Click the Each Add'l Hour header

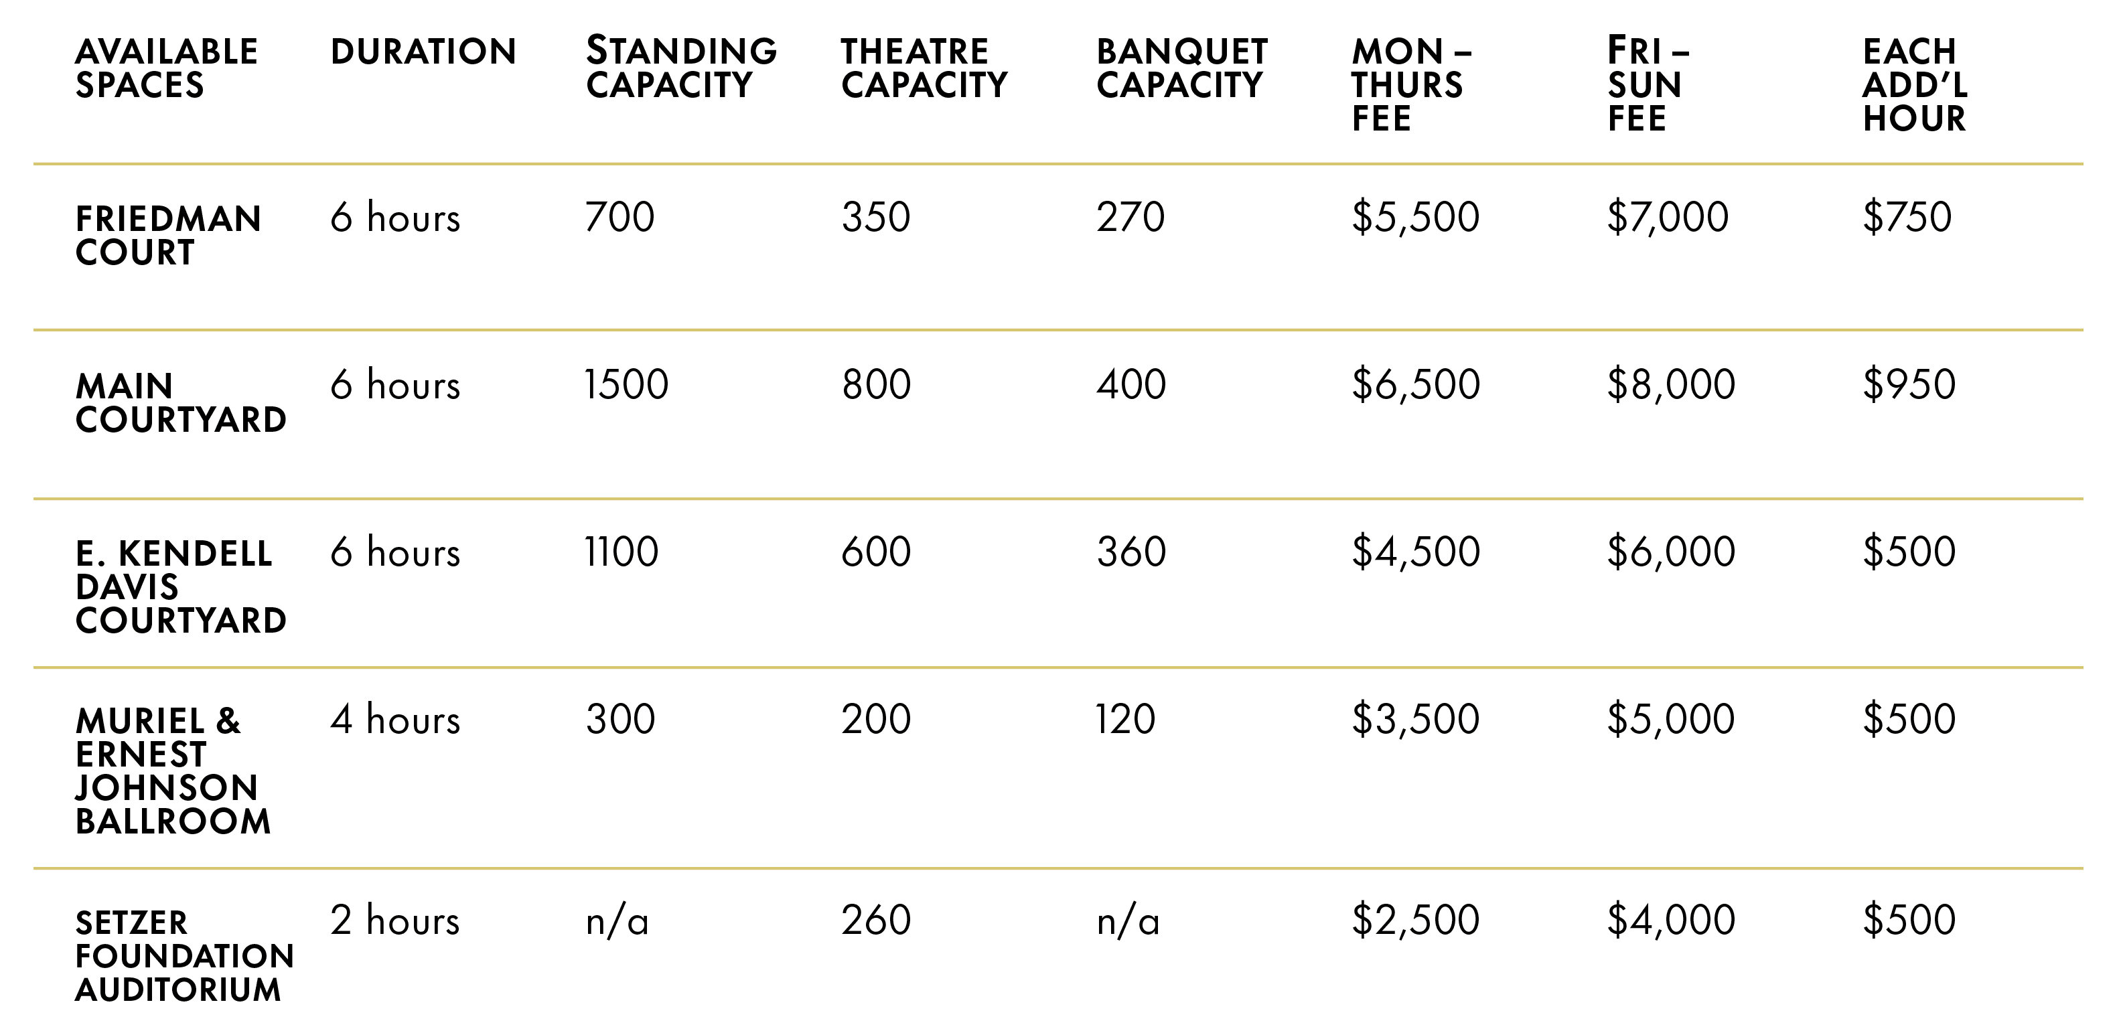point(1915,84)
